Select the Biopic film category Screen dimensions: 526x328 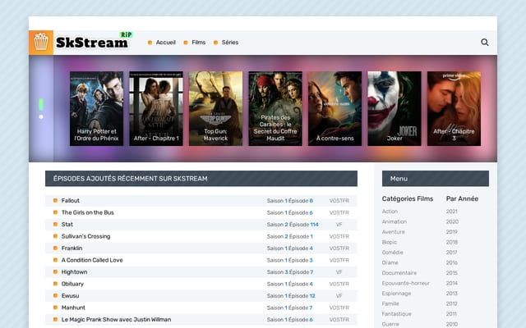(389, 242)
